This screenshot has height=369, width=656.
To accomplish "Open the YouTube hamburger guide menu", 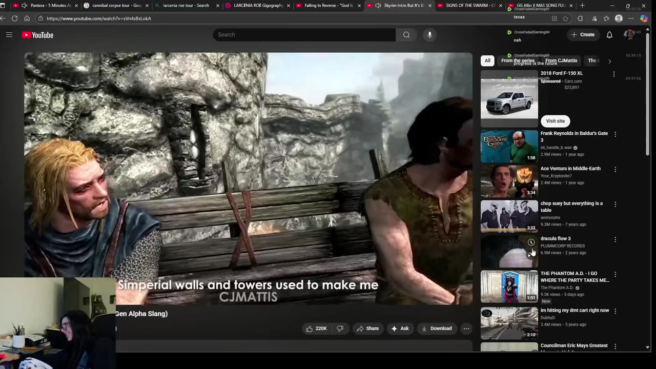I will click(9, 35).
